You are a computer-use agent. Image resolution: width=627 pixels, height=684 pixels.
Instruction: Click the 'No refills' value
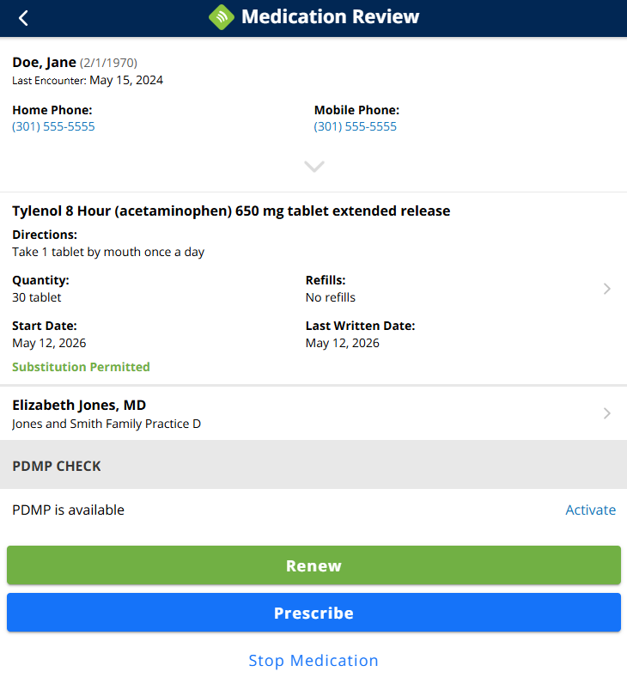click(x=331, y=297)
